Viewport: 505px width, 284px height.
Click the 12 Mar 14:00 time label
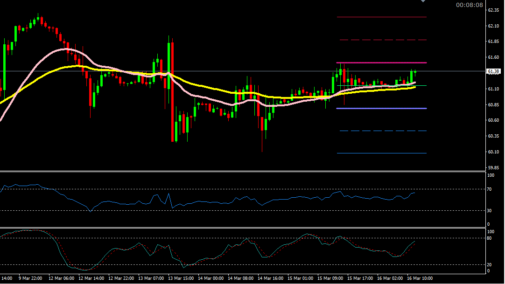[x=91, y=278]
